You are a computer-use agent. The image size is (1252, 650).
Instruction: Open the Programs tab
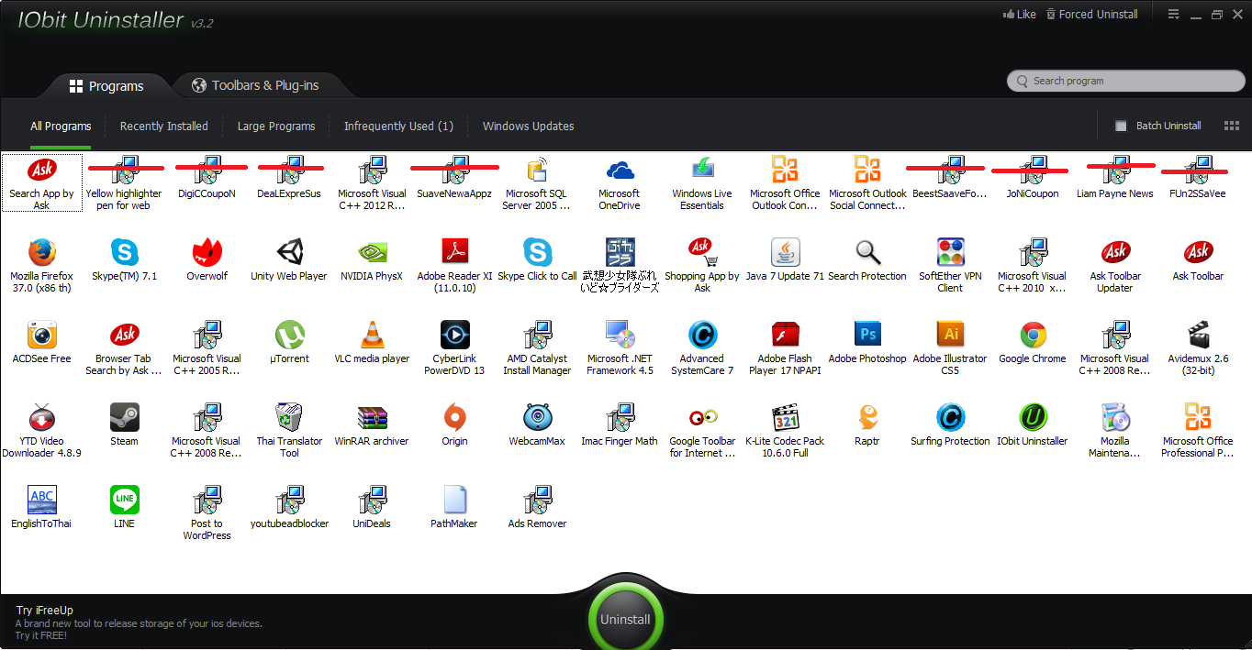tap(106, 86)
